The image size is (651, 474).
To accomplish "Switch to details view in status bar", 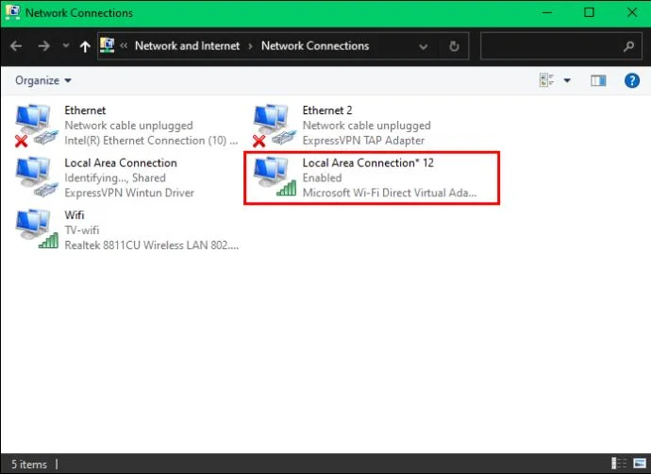I will (x=620, y=464).
